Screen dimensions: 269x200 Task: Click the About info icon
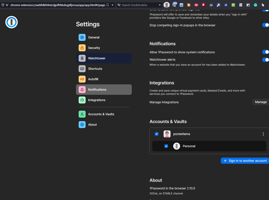(82, 125)
